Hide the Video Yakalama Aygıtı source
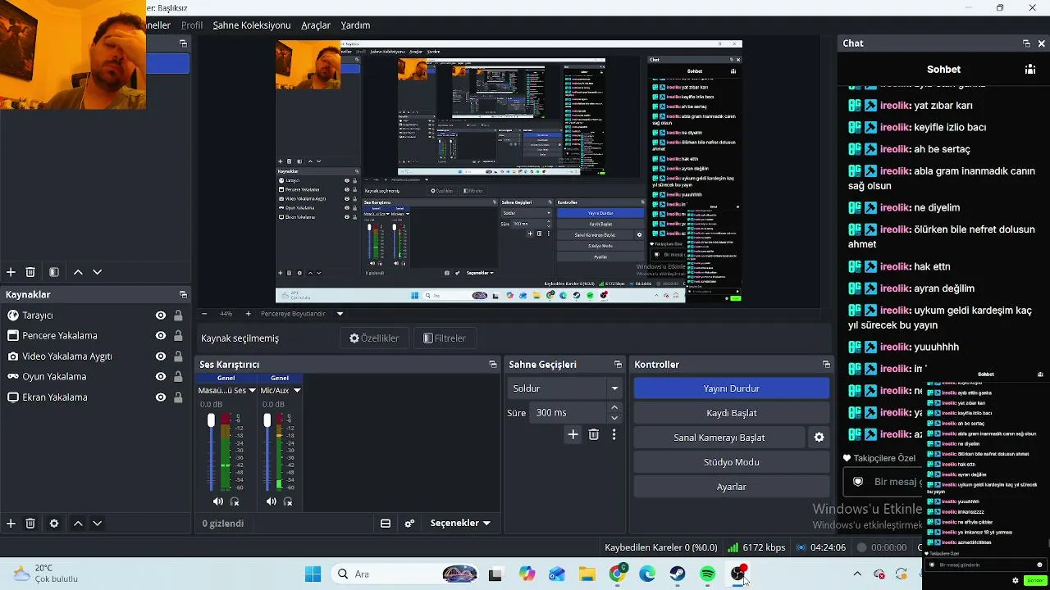The image size is (1050, 590). (x=161, y=356)
